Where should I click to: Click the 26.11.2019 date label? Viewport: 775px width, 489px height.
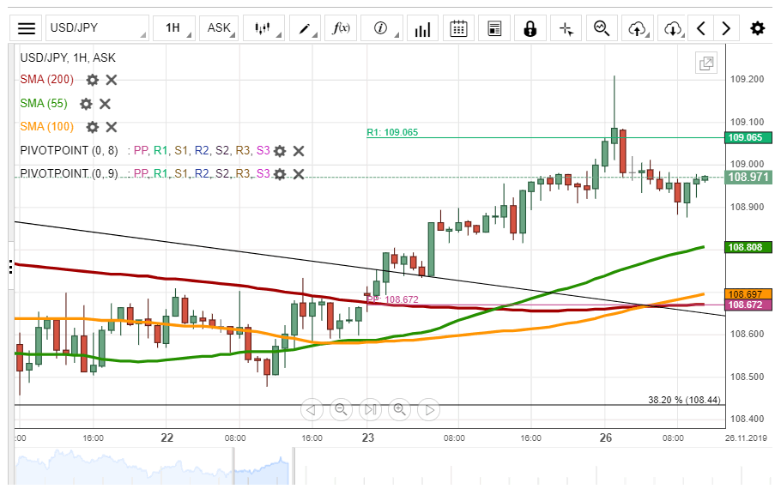747,438
